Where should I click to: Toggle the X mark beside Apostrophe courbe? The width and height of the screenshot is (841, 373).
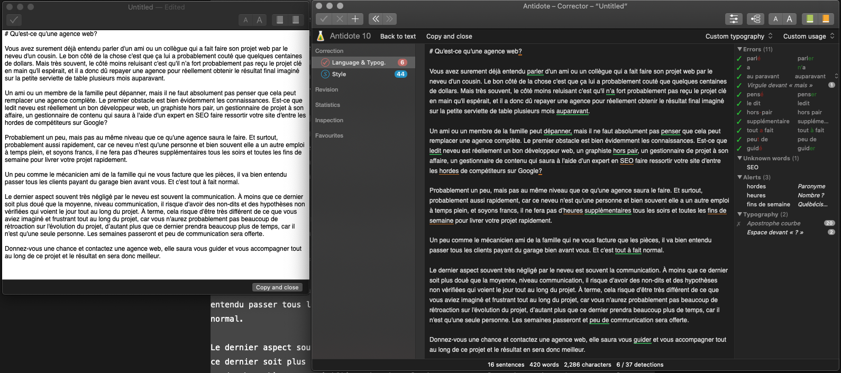(x=739, y=224)
